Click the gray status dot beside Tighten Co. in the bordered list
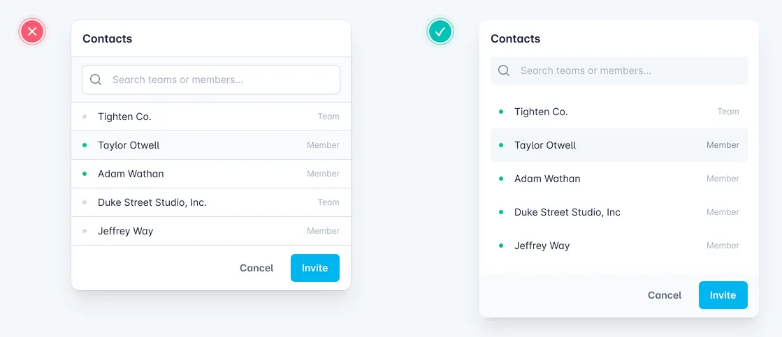782x337 pixels. coord(85,117)
